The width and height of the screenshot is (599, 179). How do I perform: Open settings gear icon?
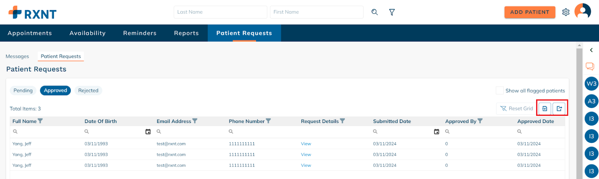566,12
